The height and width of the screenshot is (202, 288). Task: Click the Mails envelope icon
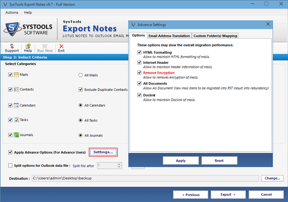click(16, 75)
